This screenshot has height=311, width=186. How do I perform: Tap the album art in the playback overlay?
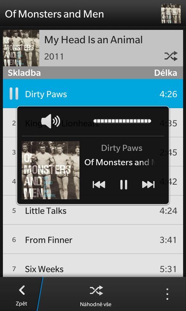pos(51,170)
